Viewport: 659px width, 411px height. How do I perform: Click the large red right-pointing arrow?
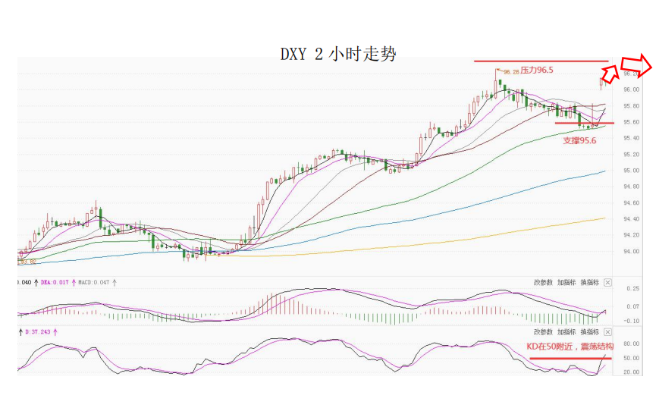pyautogui.click(x=636, y=65)
